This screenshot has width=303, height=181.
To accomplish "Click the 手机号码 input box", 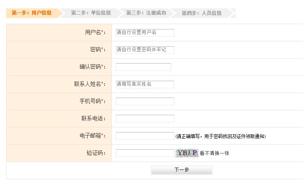I will pos(145,101).
